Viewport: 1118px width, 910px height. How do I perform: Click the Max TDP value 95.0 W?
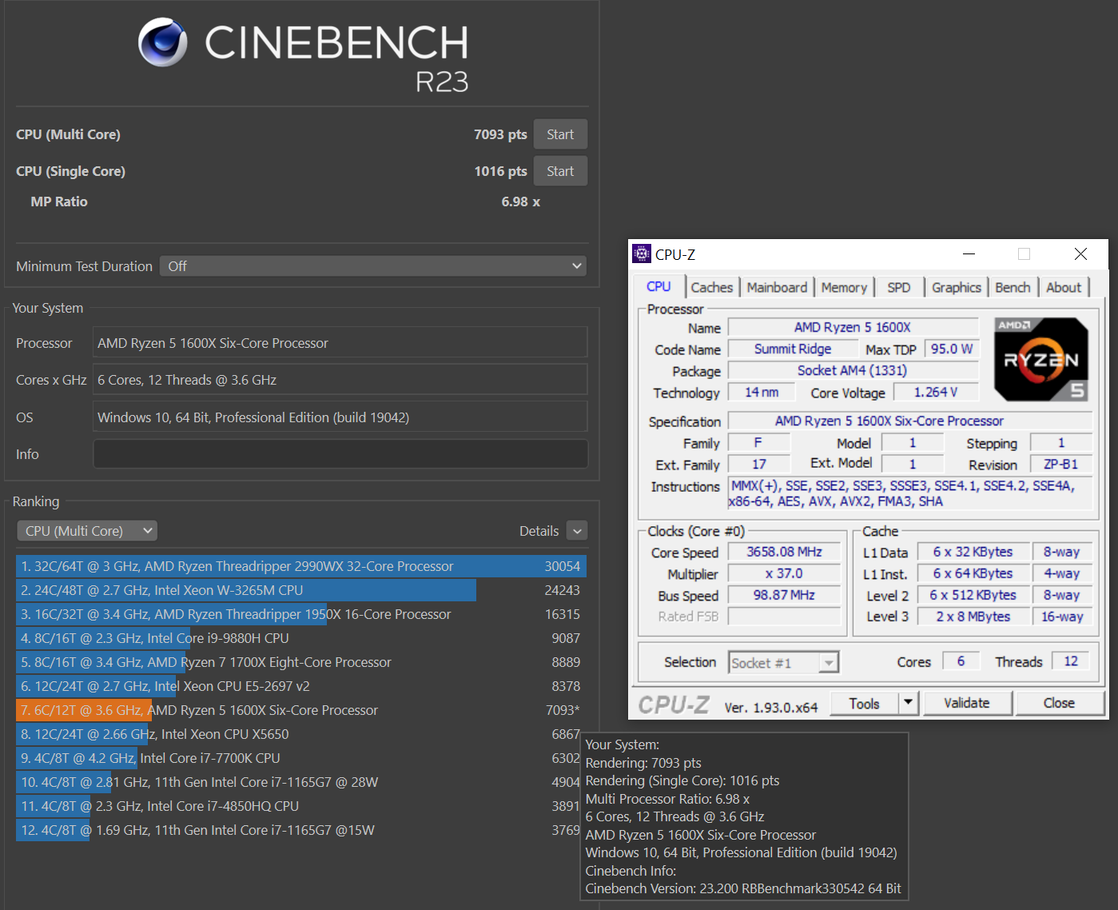[x=952, y=349]
